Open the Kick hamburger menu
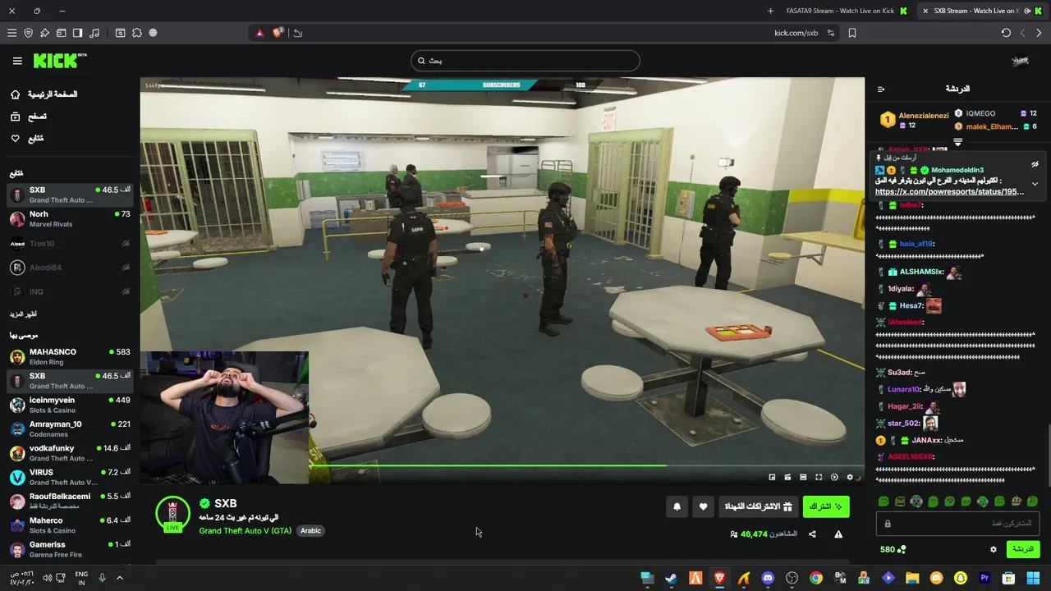 click(x=17, y=61)
